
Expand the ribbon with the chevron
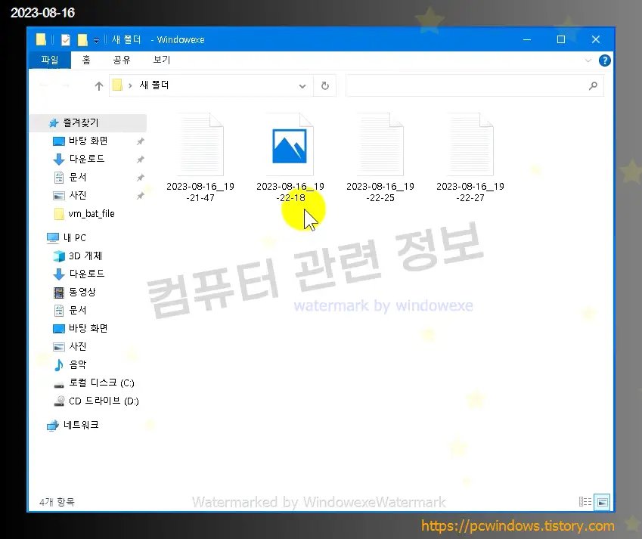point(588,60)
